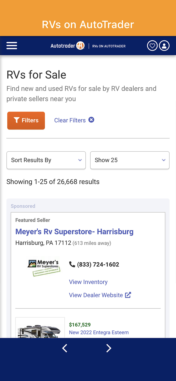Viewport: 176px width, 381px height.
Task: Advance with the right chevron arrow
Action: point(109,348)
